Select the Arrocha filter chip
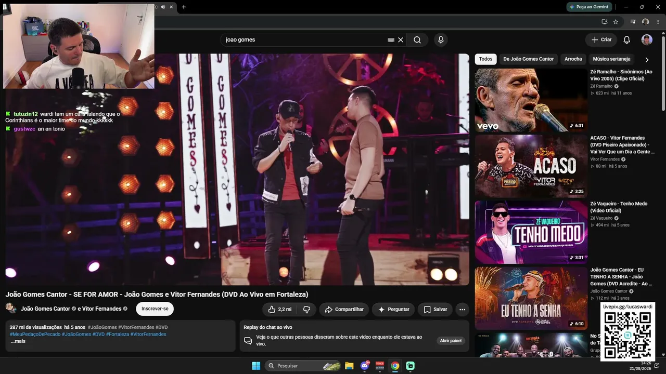Screen dimensions: 666x374 point(573,59)
